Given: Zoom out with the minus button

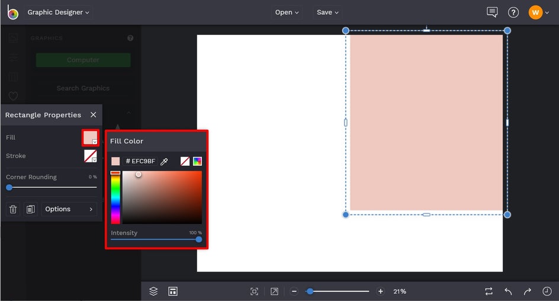Looking at the screenshot, I should pos(294,292).
